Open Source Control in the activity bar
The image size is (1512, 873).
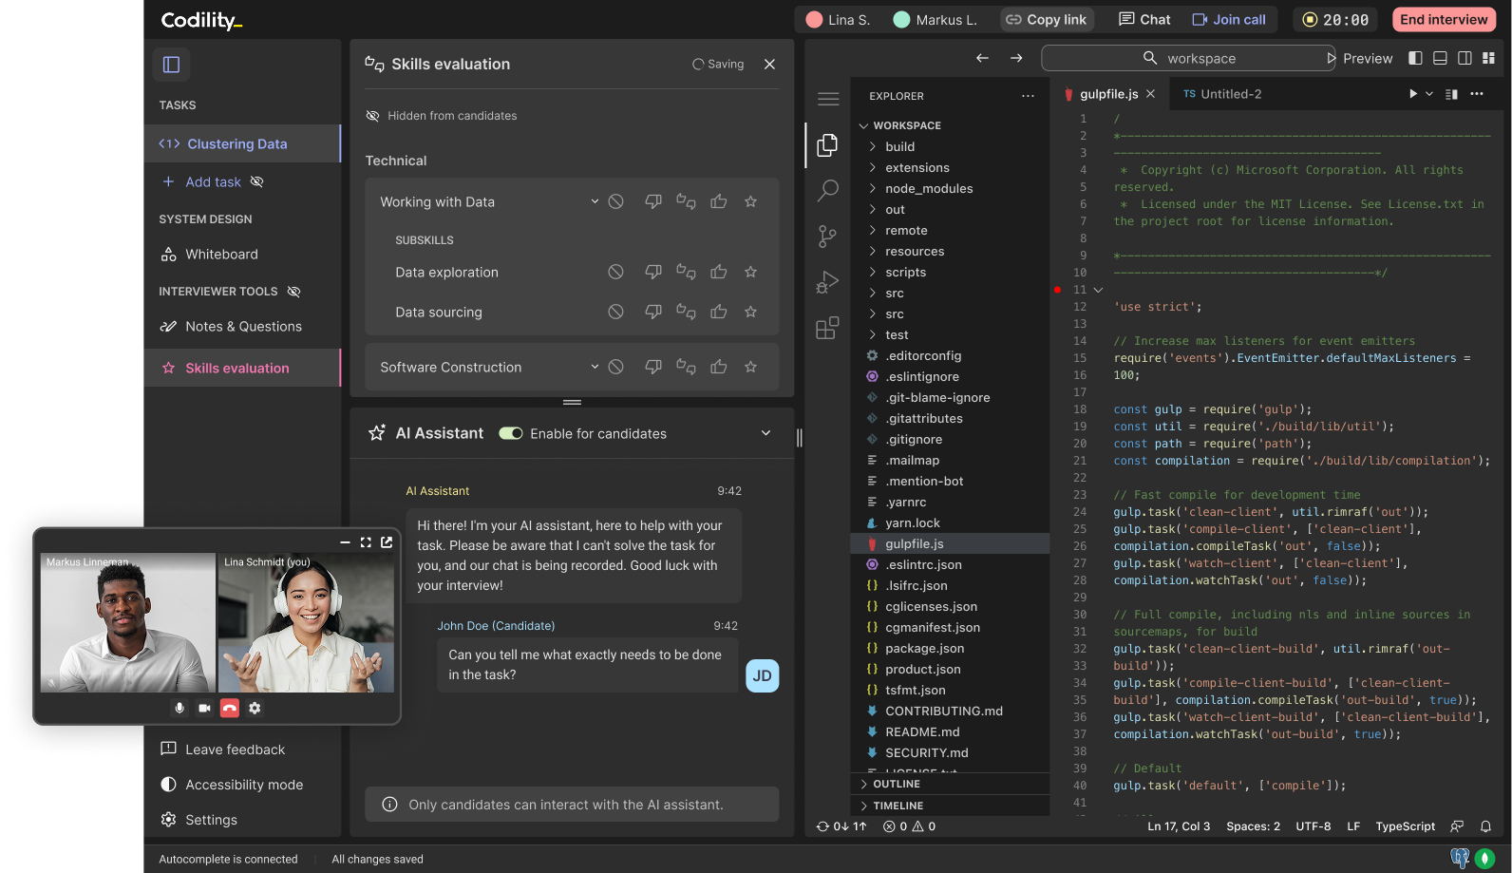[x=827, y=236]
